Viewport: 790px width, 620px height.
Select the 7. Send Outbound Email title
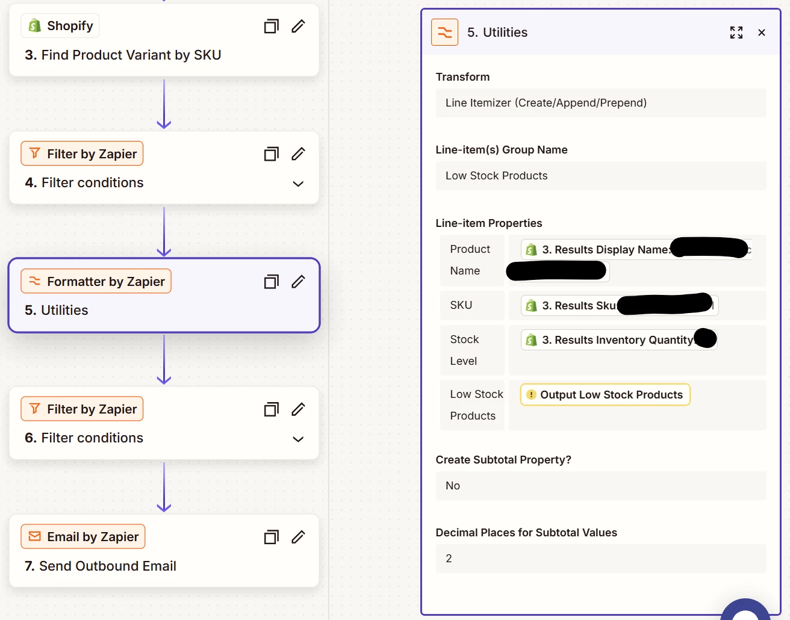(101, 566)
